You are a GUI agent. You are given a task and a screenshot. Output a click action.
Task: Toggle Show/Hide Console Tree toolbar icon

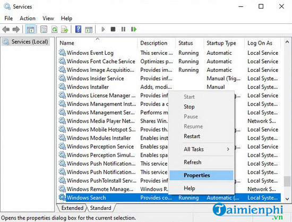coord(30,29)
